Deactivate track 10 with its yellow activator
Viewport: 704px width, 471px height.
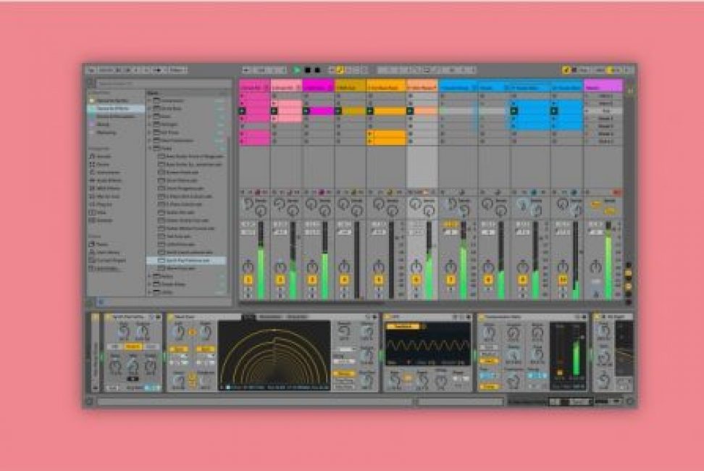[563, 280]
